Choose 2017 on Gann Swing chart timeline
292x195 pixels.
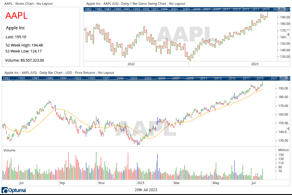click(x=256, y=9)
